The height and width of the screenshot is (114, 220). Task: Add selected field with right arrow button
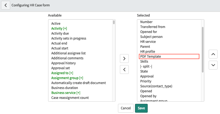point(124,59)
